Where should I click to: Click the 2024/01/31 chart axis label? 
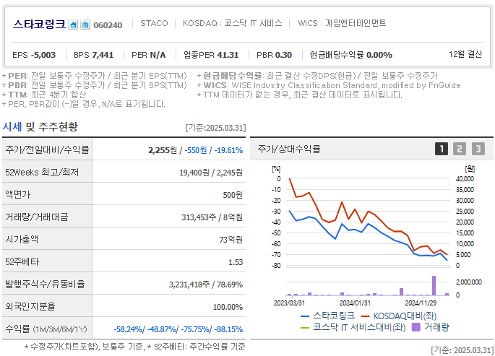coord(355,303)
